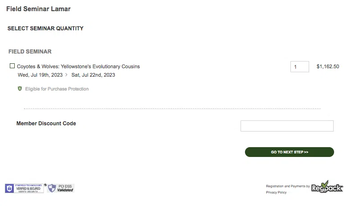351x206 pixels.
Task: Check the Coyotes & Wolves seminar checkbox
Action: pos(12,66)
